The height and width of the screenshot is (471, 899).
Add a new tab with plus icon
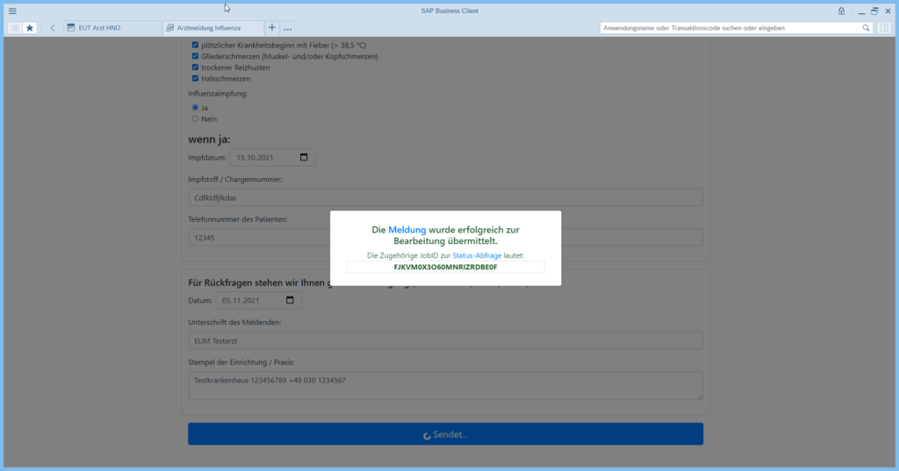[271, 28]
